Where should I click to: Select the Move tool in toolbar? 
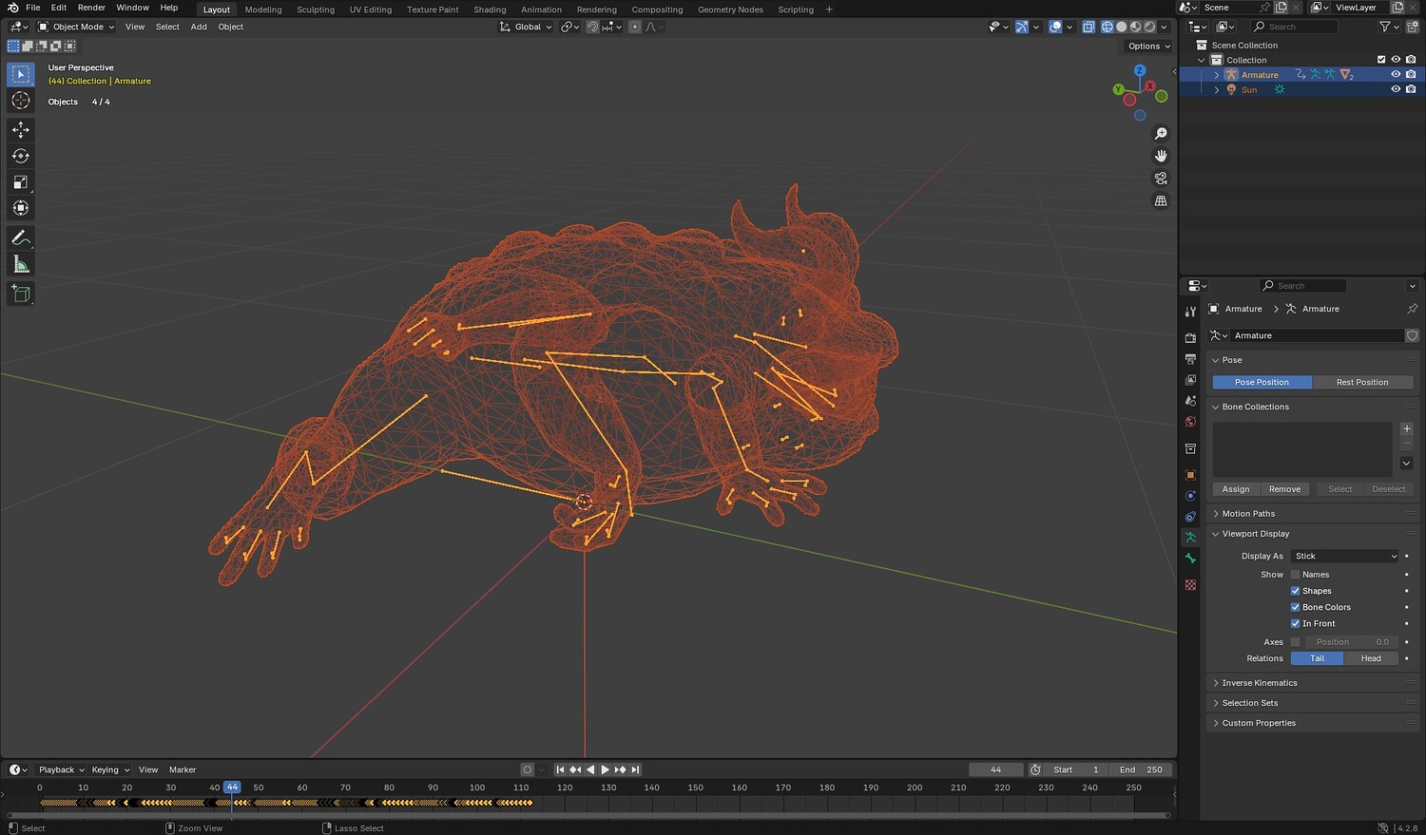tap(20, 129)
